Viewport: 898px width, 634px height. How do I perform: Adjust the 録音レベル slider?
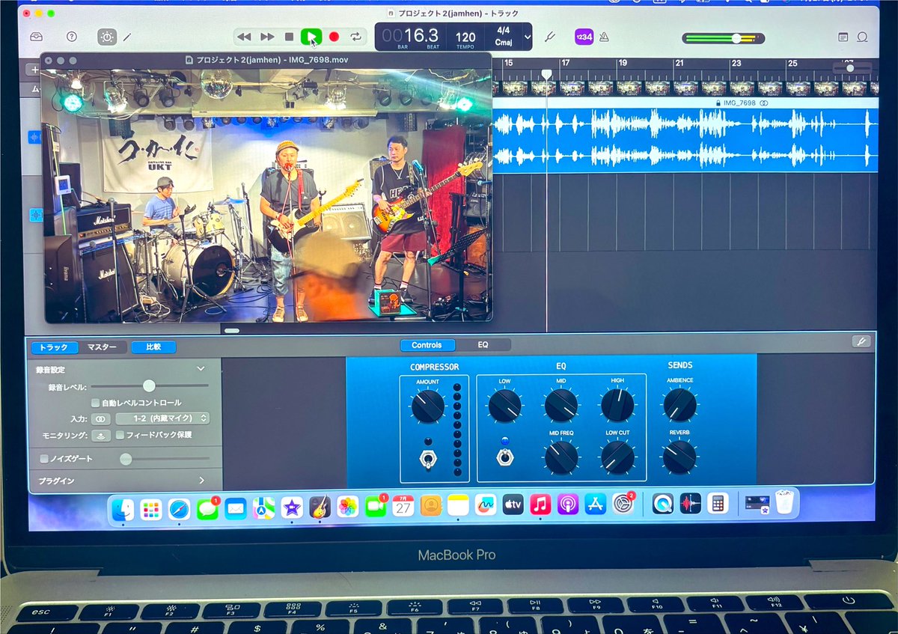(149, 386)
